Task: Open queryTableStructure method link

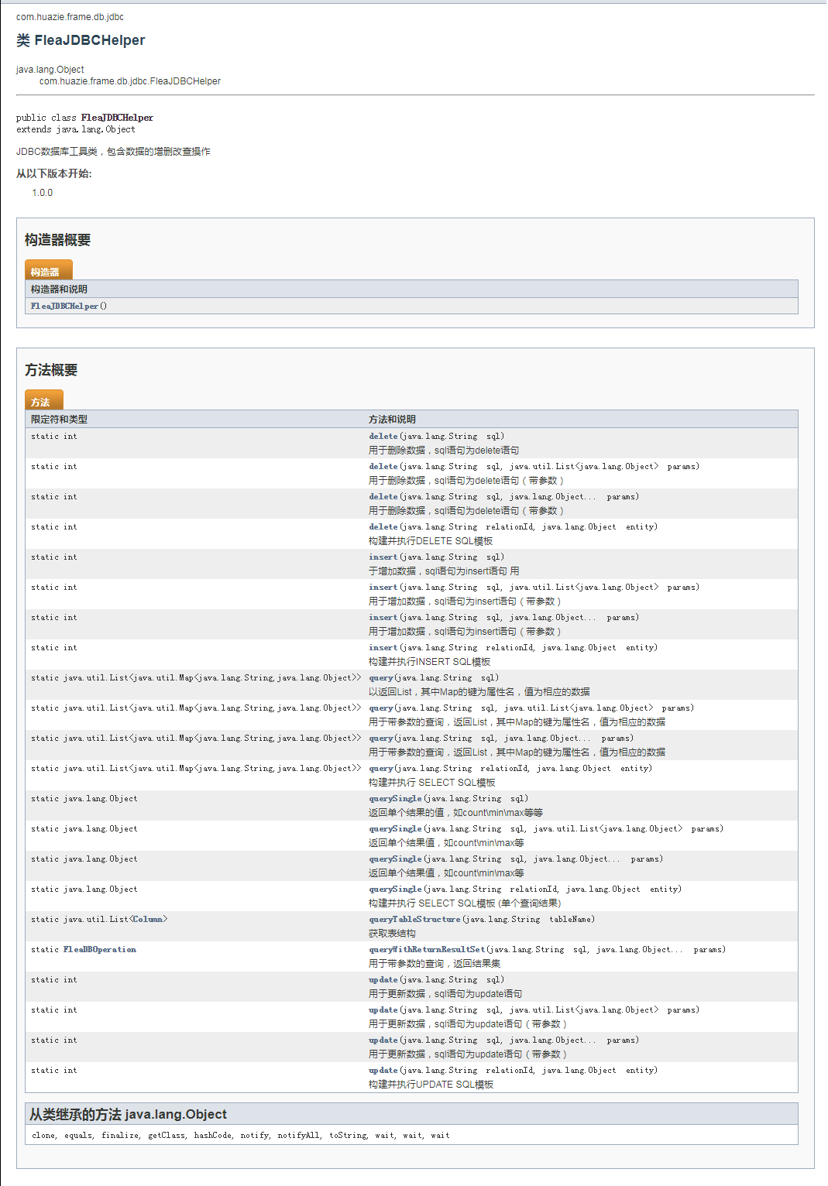Action: (x=414, y=919)
